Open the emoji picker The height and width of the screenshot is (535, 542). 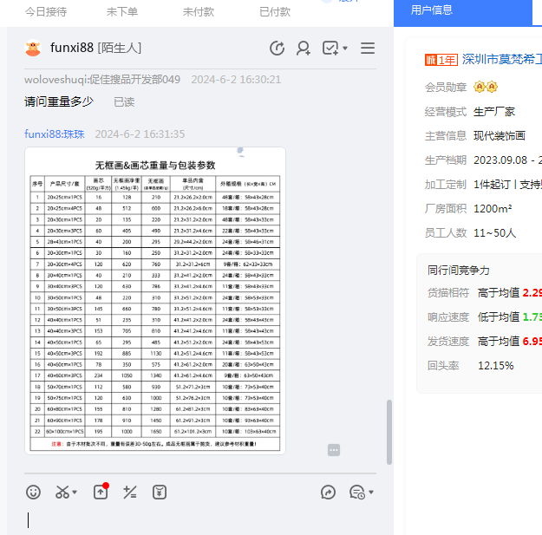(33, 493)
